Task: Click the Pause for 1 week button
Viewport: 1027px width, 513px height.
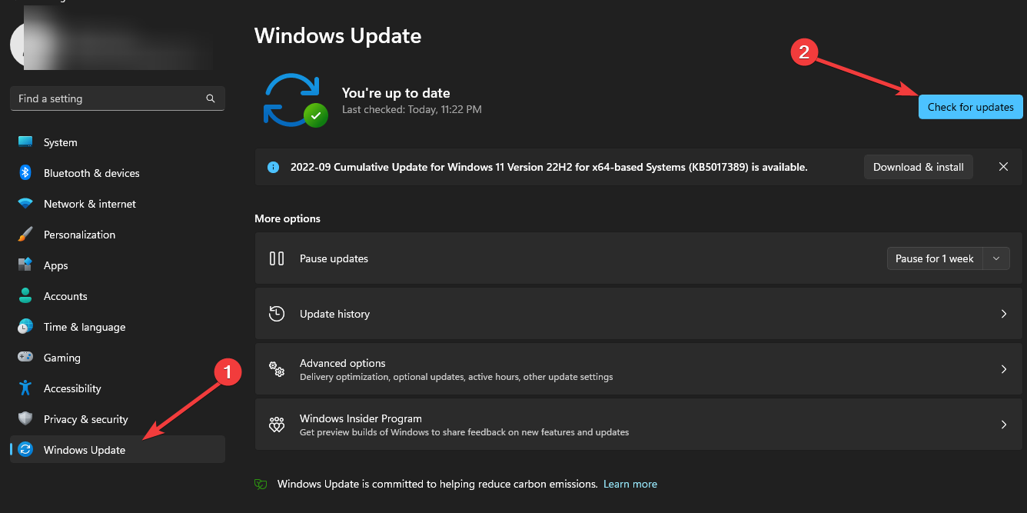Action: [935, 258]
